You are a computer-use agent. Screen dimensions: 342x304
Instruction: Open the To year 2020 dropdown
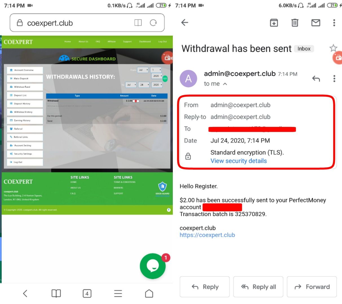click(x=157, y=85)
